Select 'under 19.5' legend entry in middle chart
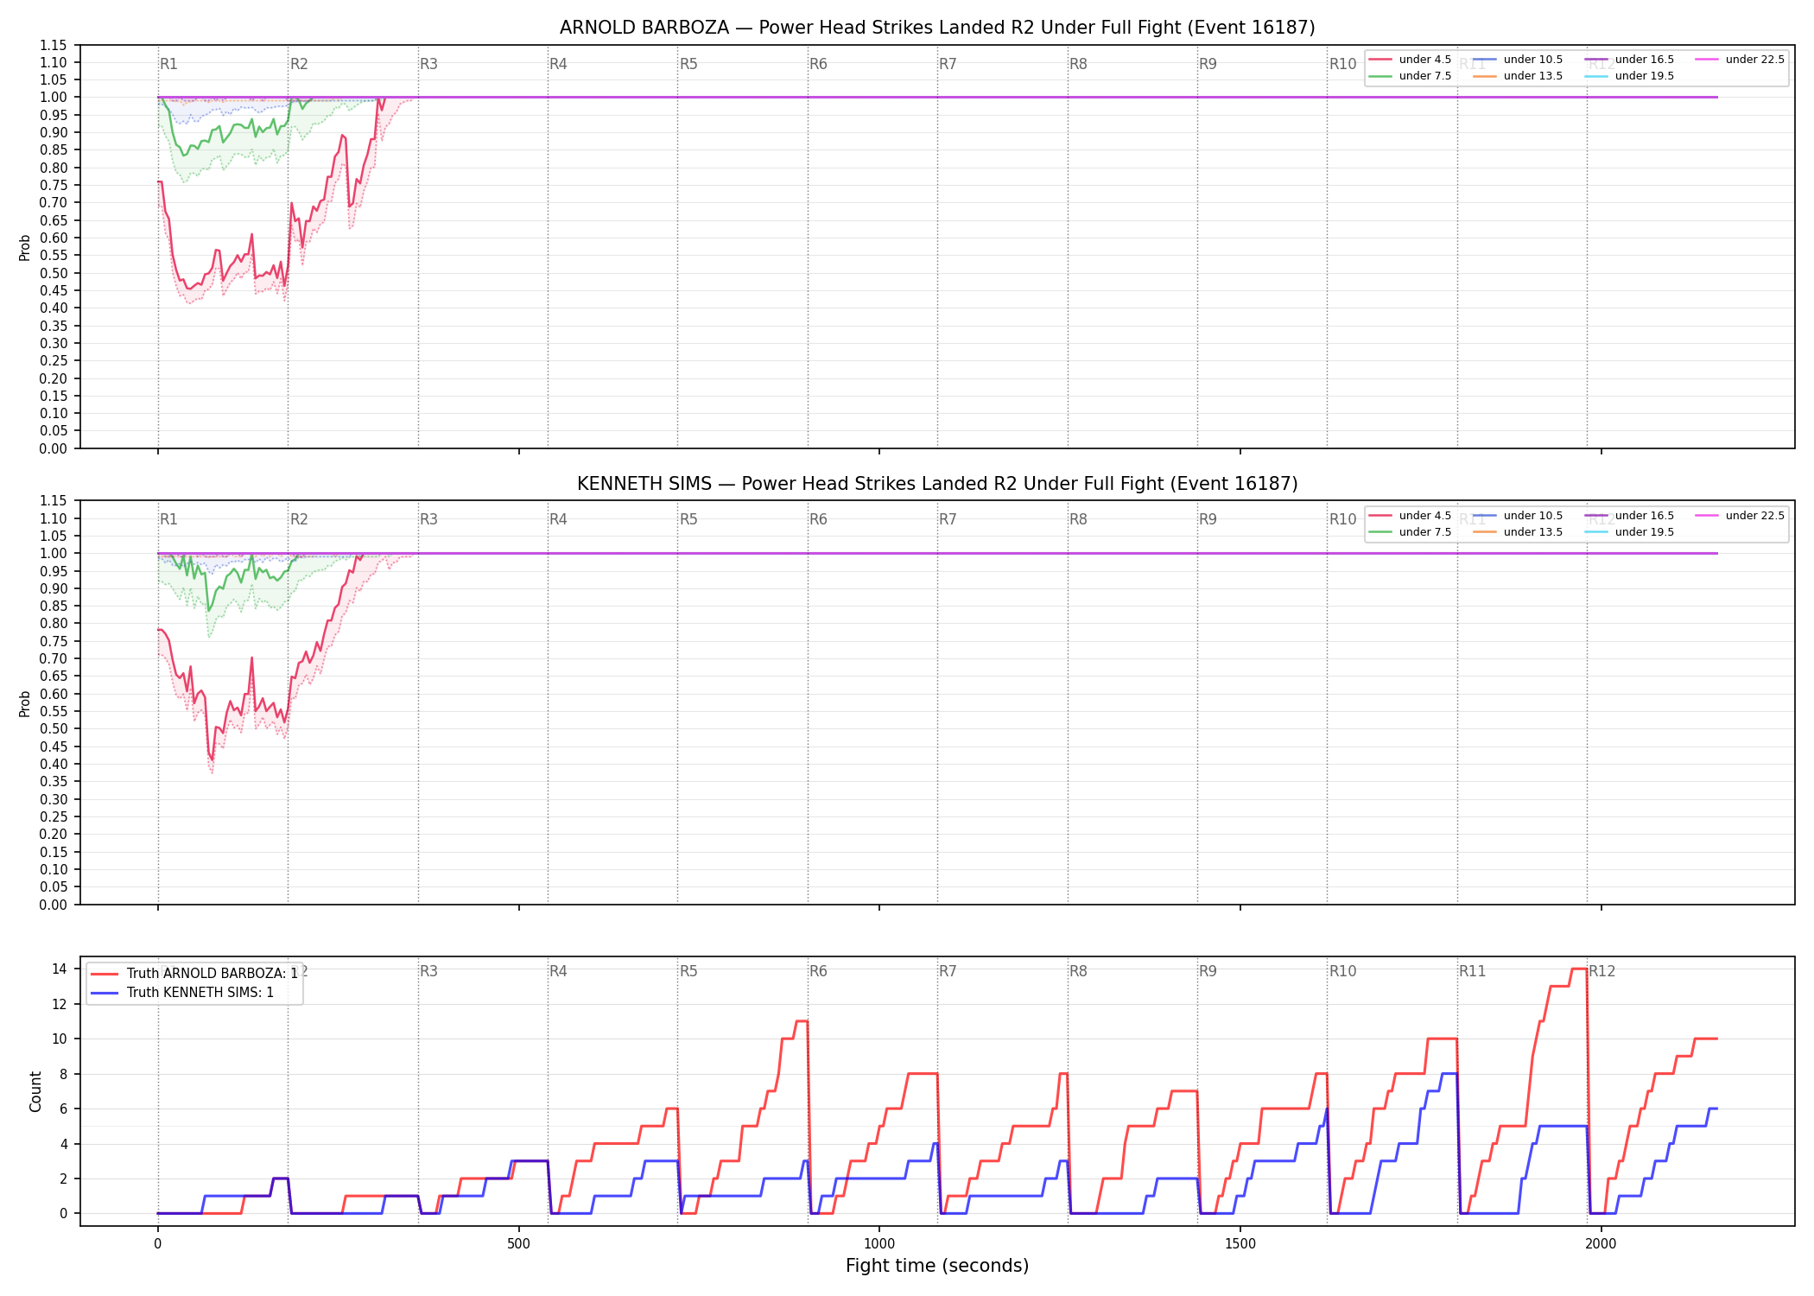The image size is (1814, 1296). coord(1629,532)
